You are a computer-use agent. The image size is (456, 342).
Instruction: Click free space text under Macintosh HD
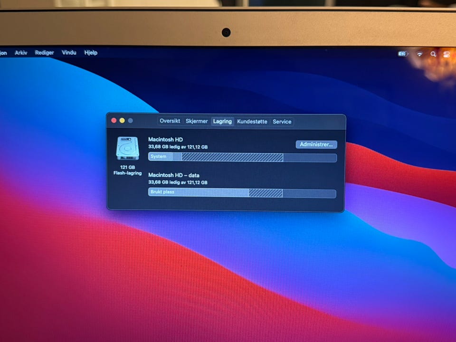(178, 147)
